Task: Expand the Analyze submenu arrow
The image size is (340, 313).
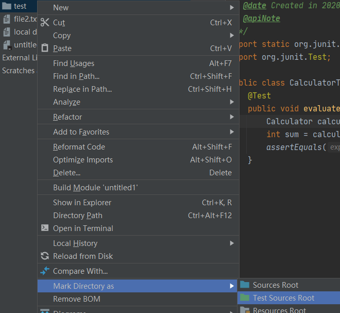Action: 232,102
